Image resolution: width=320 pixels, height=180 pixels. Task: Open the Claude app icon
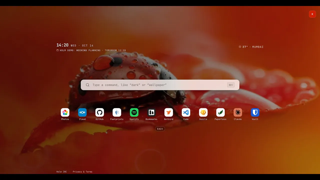(238, 112)
